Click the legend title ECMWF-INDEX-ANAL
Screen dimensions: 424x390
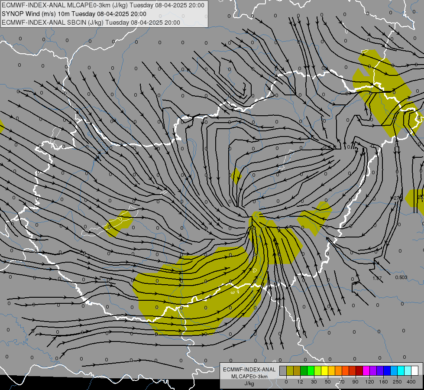point(249,370)
